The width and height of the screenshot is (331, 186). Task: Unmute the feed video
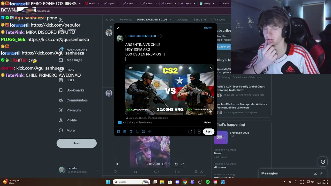(x=164, y=164)
